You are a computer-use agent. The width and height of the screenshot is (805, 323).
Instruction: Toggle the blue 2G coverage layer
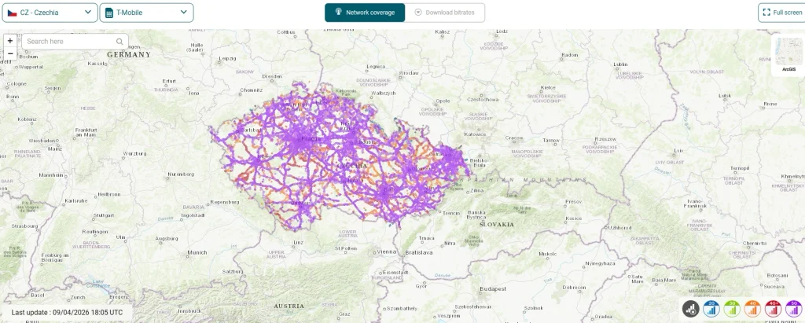point(711,308)
